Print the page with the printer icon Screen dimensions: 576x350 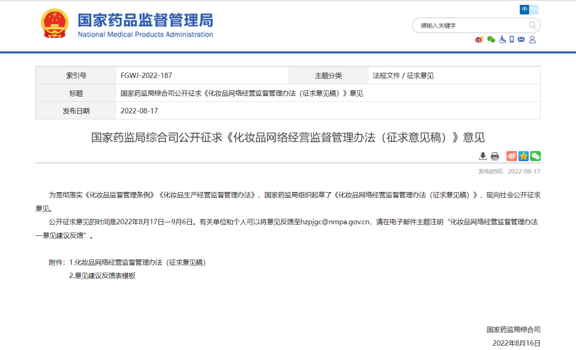pos(495,156)
